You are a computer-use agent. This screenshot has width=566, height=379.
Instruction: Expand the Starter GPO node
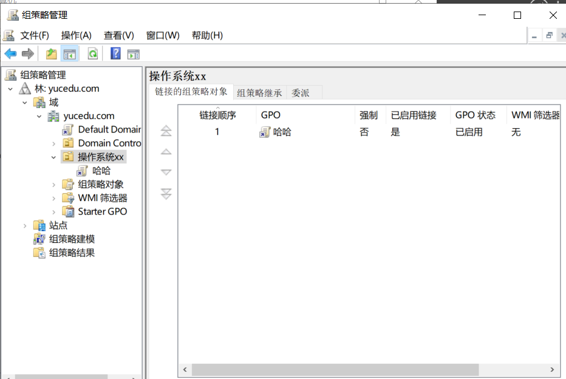[53, 212]
